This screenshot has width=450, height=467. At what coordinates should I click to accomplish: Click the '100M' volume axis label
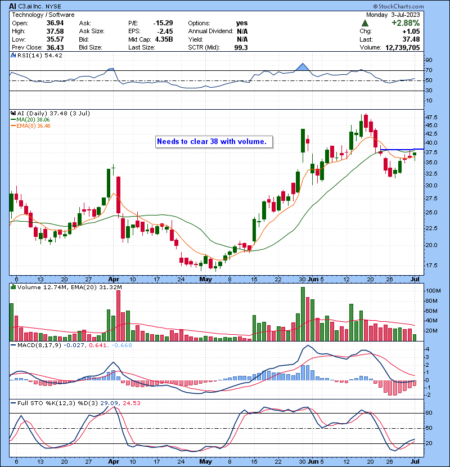pyautogui.click(x=433, y=291)
